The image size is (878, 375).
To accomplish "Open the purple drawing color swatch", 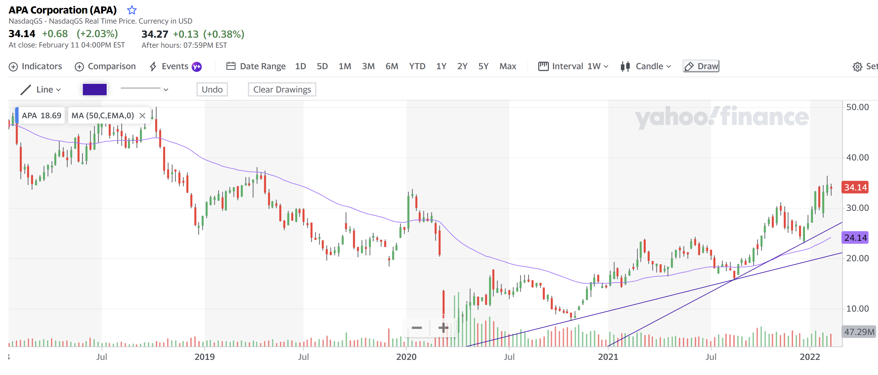I will (x=95, y=90).
